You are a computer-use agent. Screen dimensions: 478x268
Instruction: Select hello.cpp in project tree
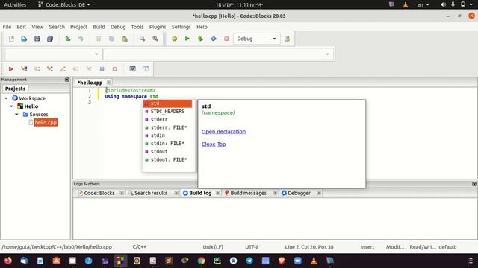click(46, 122)
